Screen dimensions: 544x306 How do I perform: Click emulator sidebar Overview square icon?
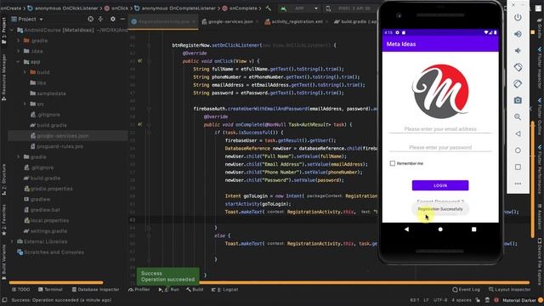coord(518,167)
